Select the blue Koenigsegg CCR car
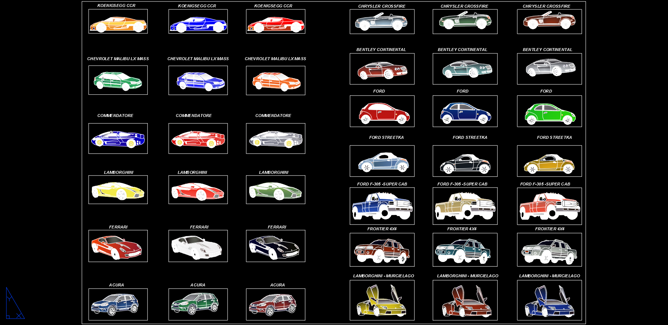 pos(198,25)
